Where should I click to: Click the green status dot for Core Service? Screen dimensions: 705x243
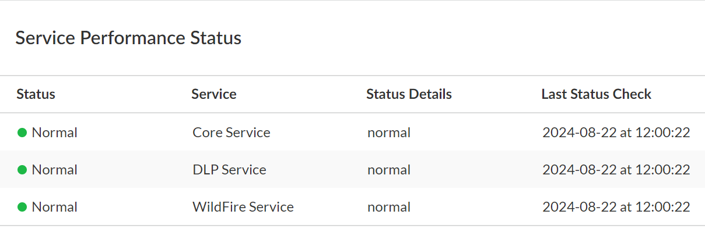(x=22, y=133)
